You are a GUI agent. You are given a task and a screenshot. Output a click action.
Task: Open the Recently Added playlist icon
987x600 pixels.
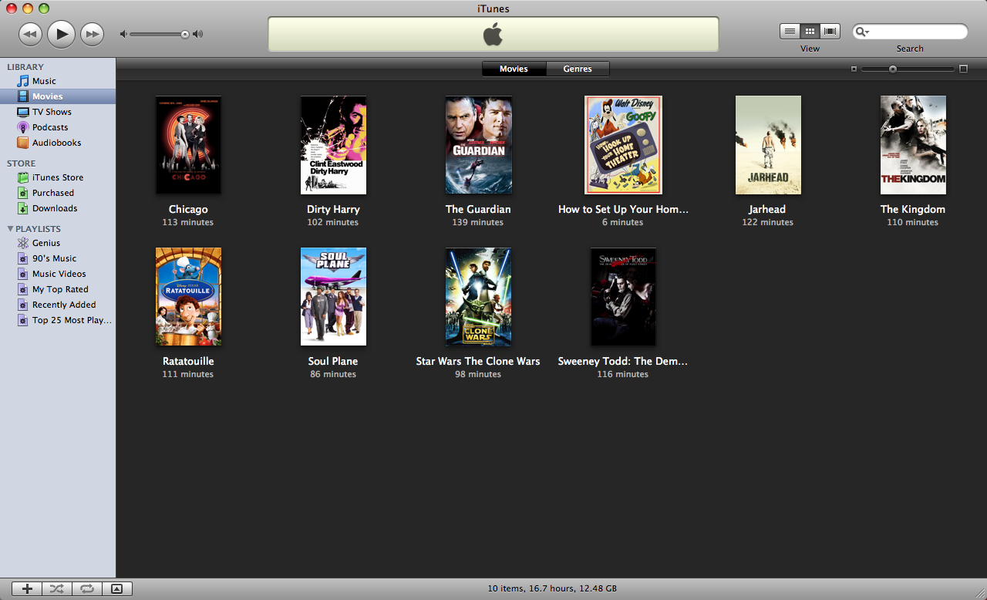(x=23, y=305)
